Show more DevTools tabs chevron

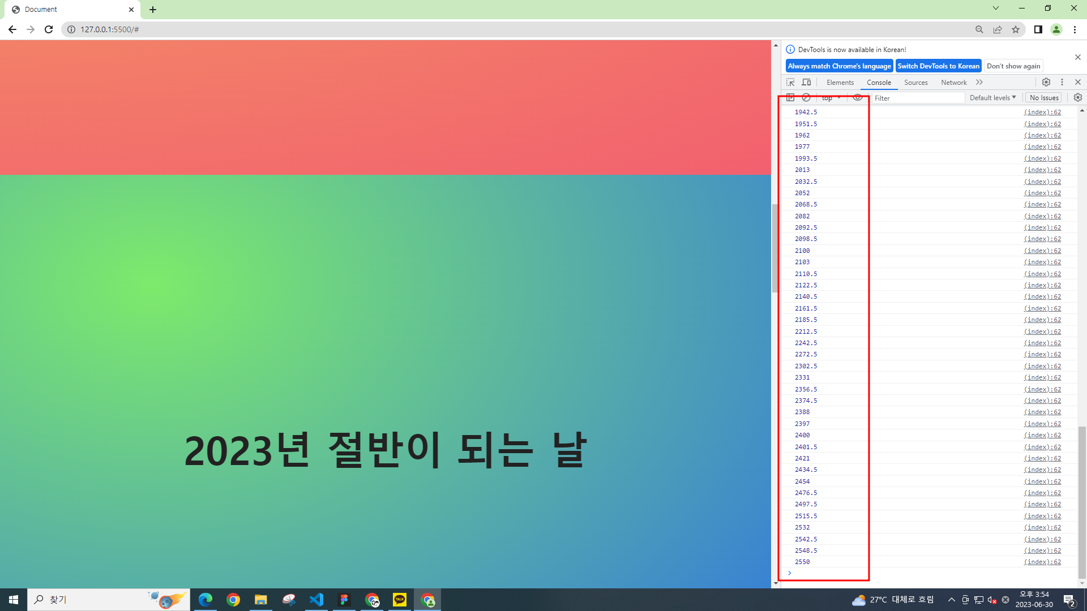[x=979, y=82]
